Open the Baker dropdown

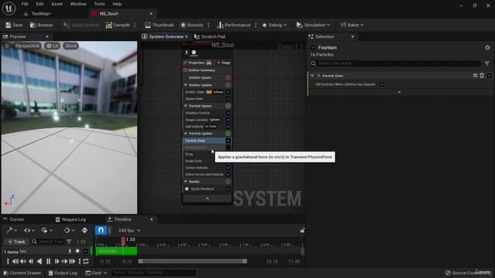pos(352,25)
